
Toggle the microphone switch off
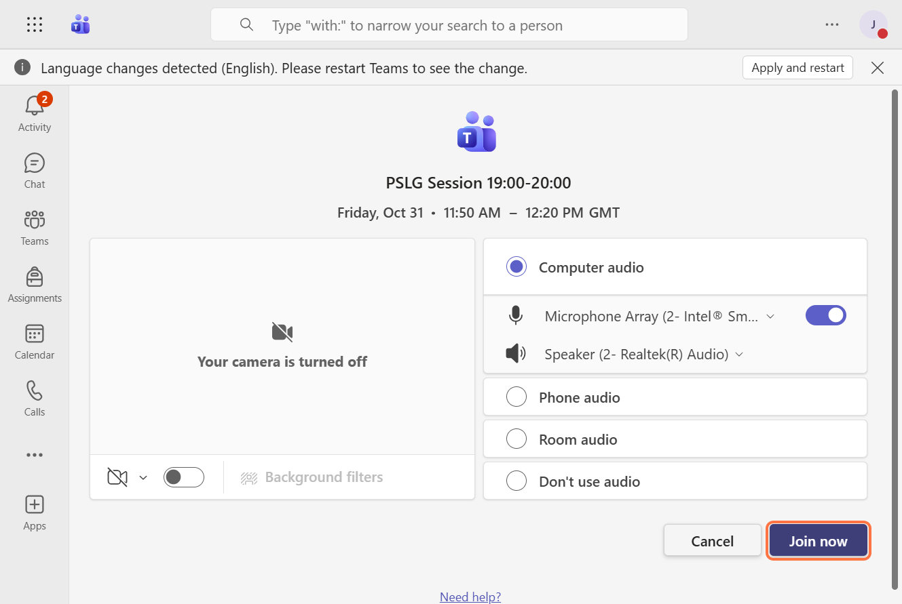tap(825, 315)
